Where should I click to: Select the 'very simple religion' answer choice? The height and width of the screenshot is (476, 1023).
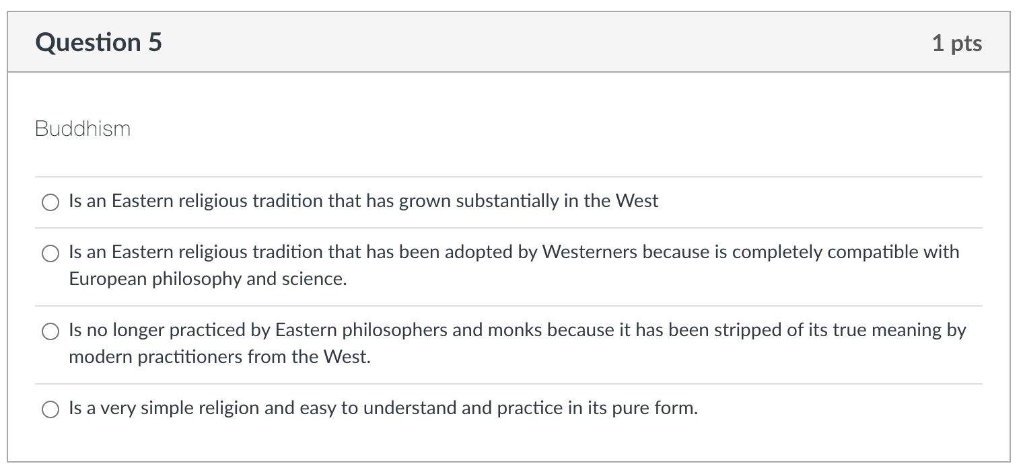pyautogui.click(x=50, y=408)
